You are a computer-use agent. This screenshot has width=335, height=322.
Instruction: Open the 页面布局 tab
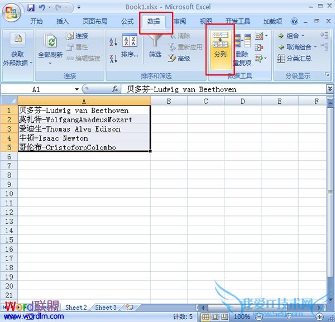(95, 21)
